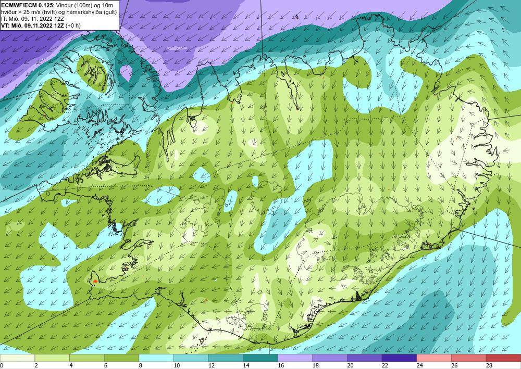The width and height of the screenshot is (521, 369).
Task: Choose the dark teal 14–16 m/s legend swatch
Action: click(x=260, y=358)
